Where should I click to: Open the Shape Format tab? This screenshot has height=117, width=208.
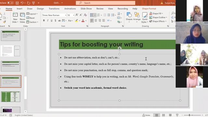149,9
